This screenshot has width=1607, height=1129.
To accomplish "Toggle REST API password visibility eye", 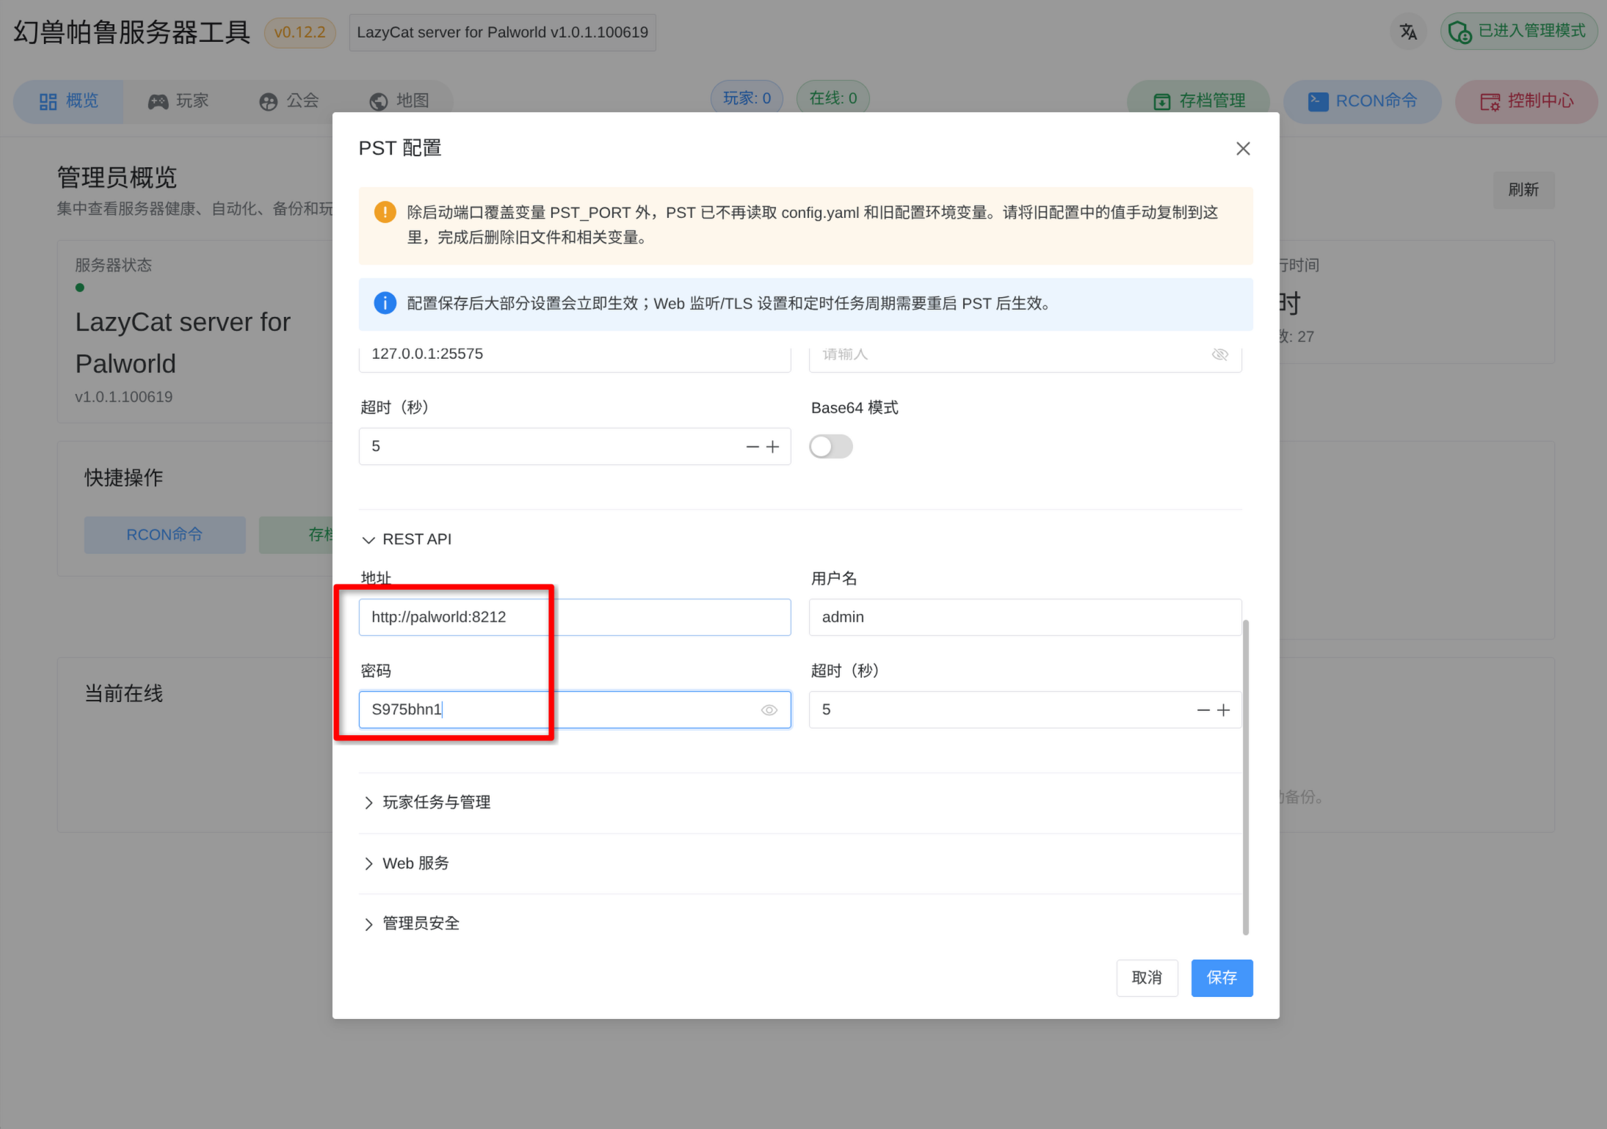I will 769,709.
